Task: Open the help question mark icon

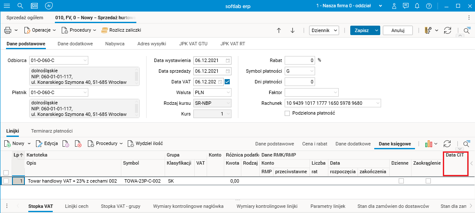Action: (429, 6)
